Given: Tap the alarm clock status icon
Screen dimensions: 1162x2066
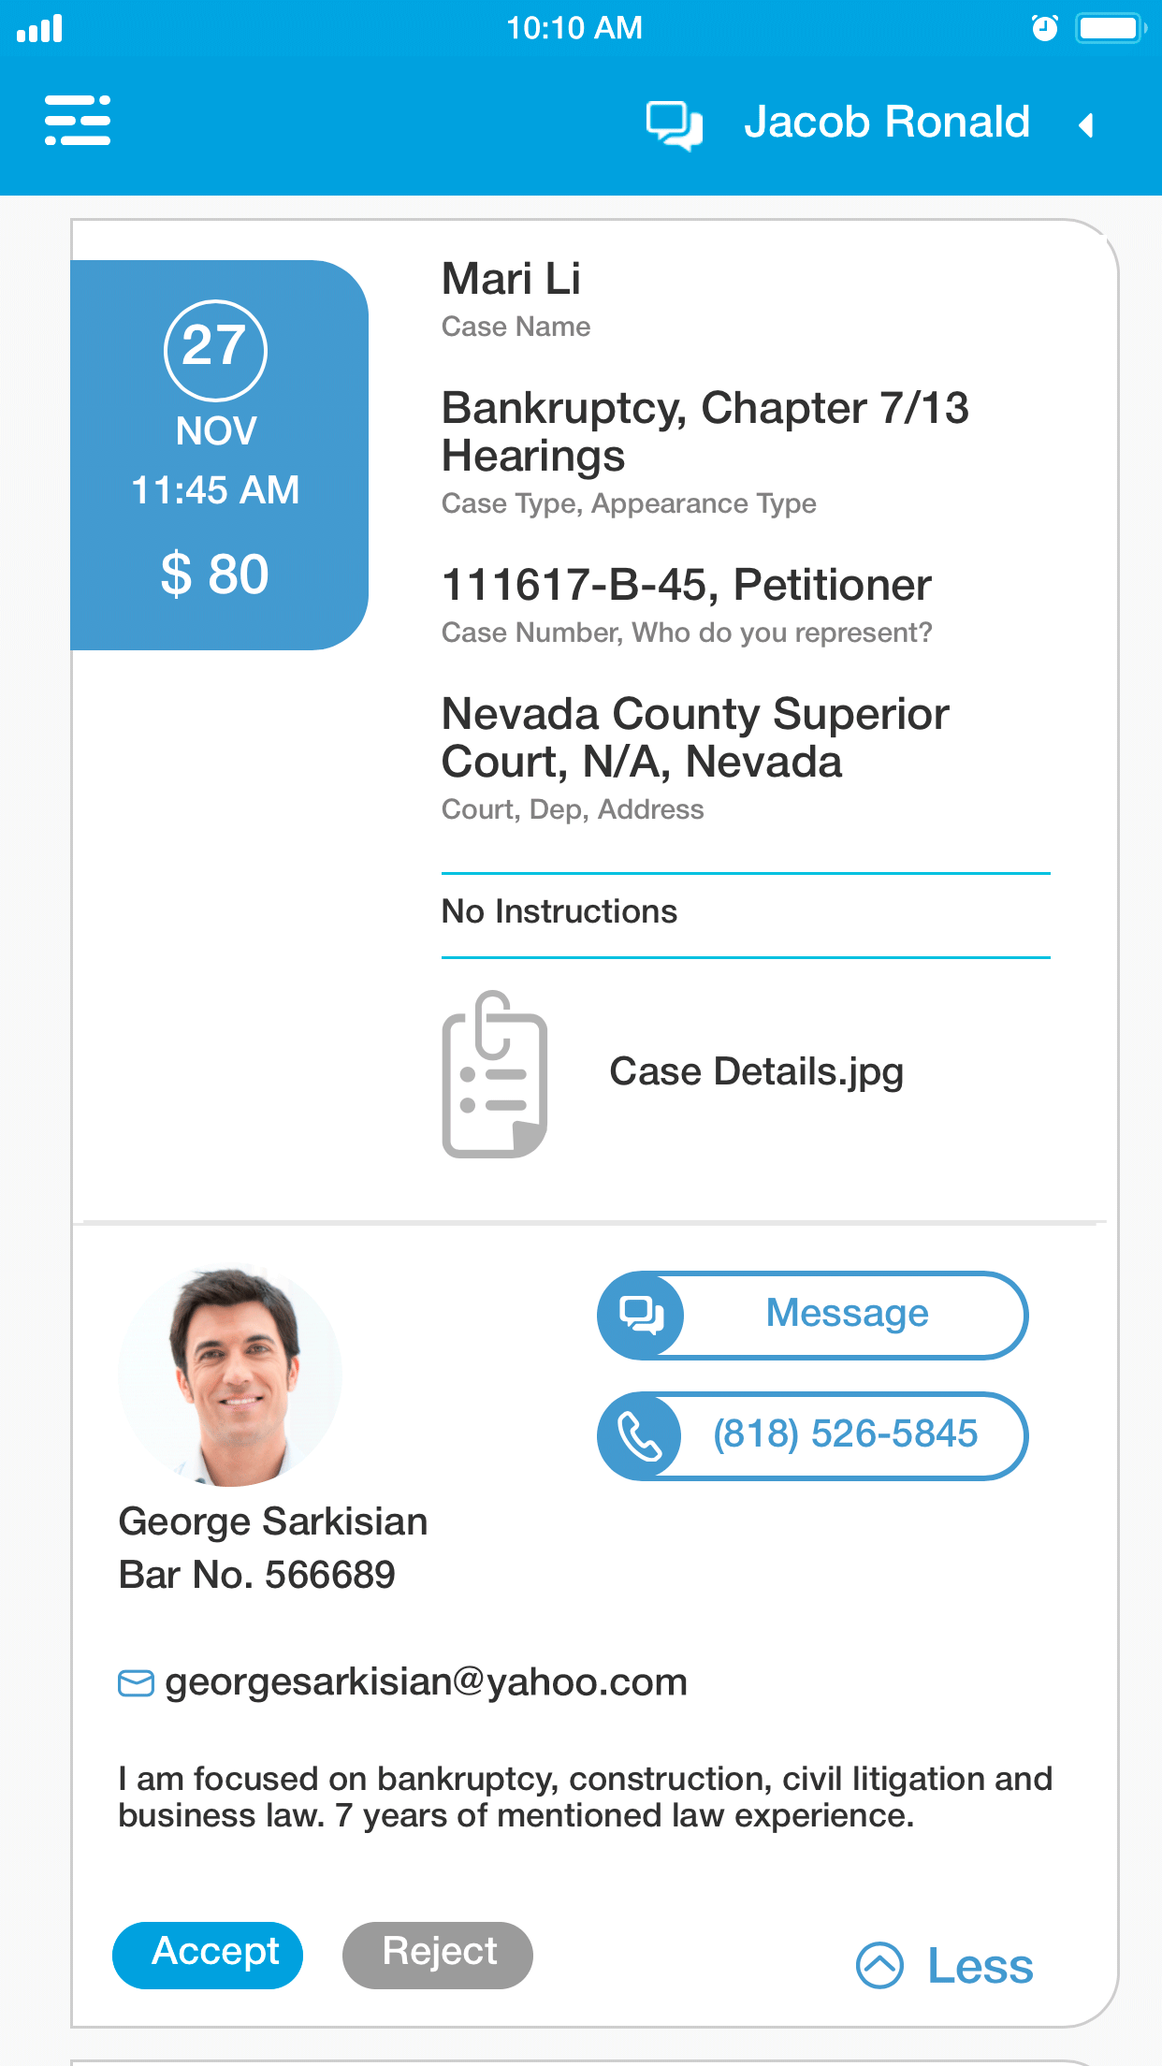Looking at the screenshot, I should (x=1044, y=28).
